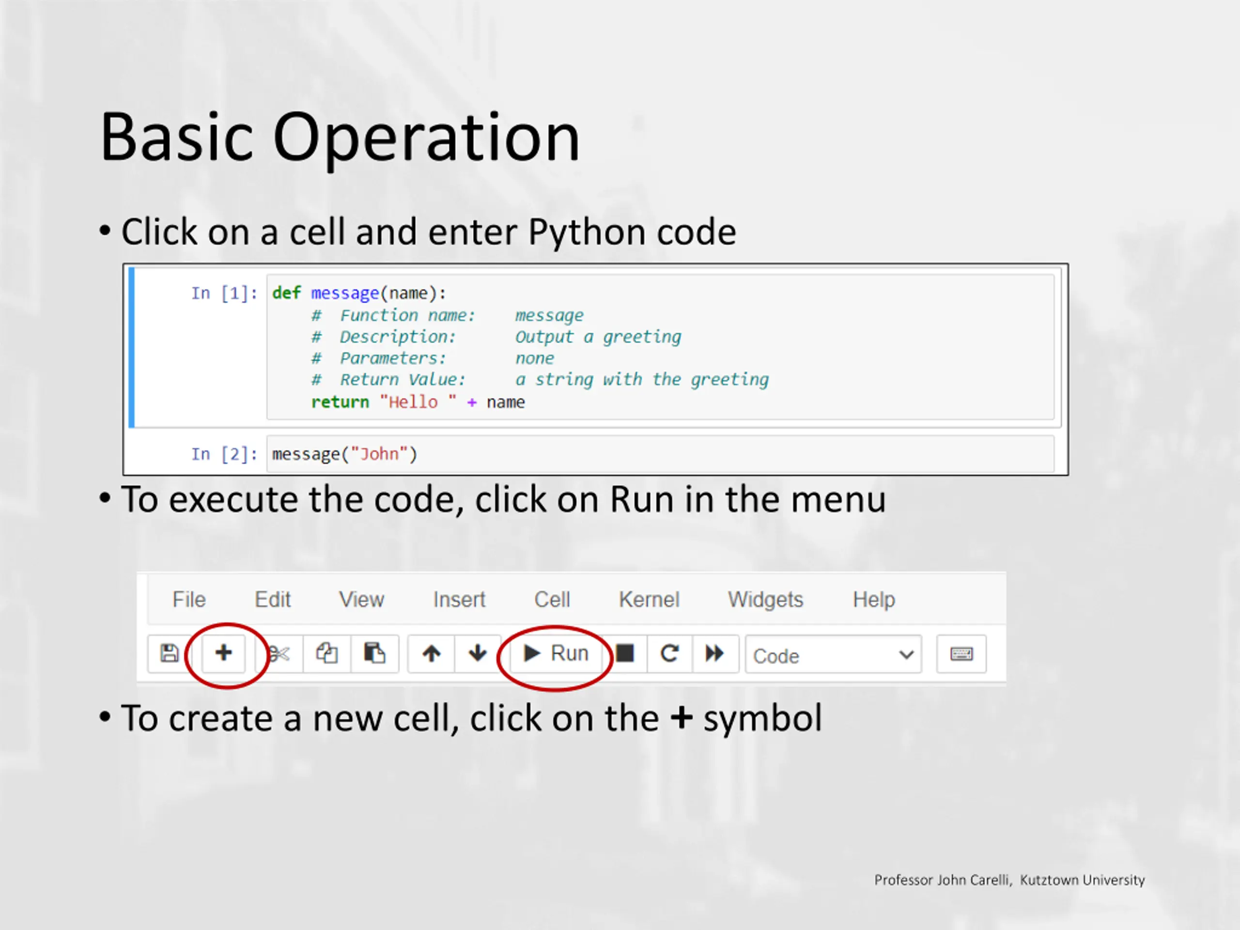
Task: Click the def message(name) code line
Action: tap(359, 293)
